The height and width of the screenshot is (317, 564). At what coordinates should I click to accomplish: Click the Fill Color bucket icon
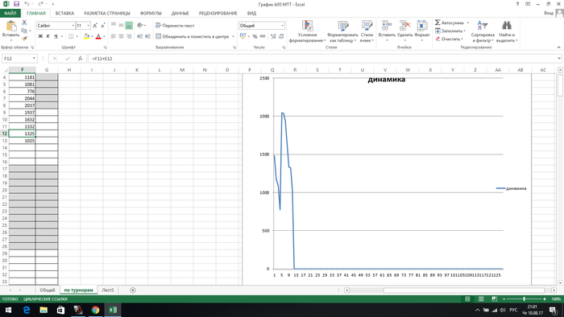point(86,36)
